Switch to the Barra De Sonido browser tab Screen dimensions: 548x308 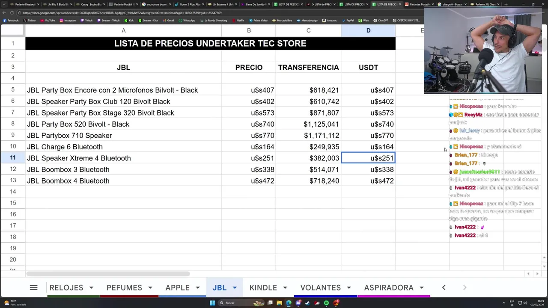tap(255, 4)
